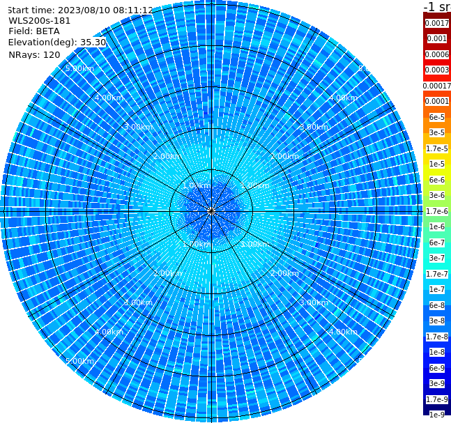451x423 pixels.
Task: Click the upper-left 1.00km range label
Action: pyautogui.click(x=197, y=185)
